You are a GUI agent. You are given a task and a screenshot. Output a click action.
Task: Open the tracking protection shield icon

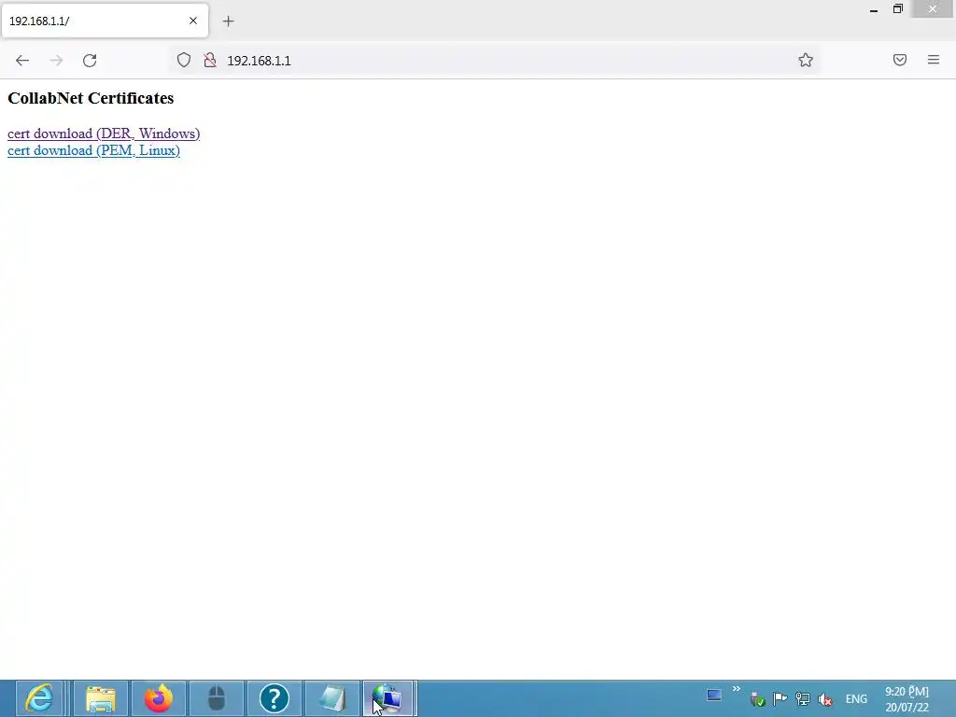point(184,60)
